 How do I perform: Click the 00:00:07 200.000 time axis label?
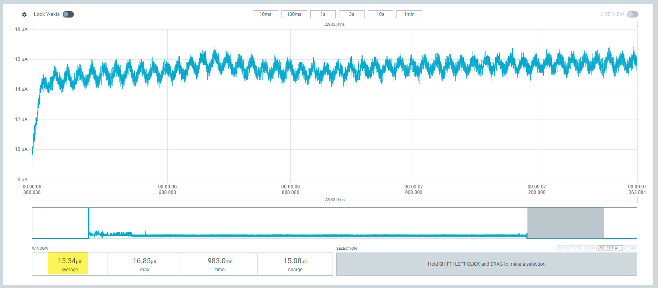point(537,190)
